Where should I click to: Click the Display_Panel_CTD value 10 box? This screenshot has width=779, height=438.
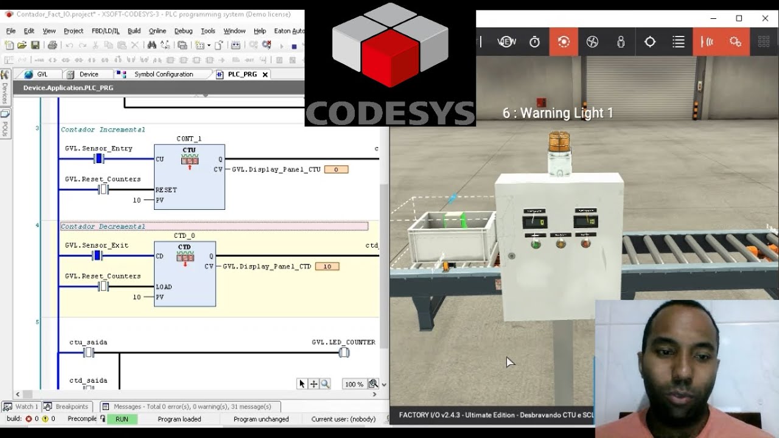click(327, 266)
